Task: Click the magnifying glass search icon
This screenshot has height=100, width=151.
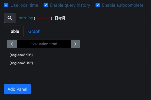Action: (x=10, y=18)
